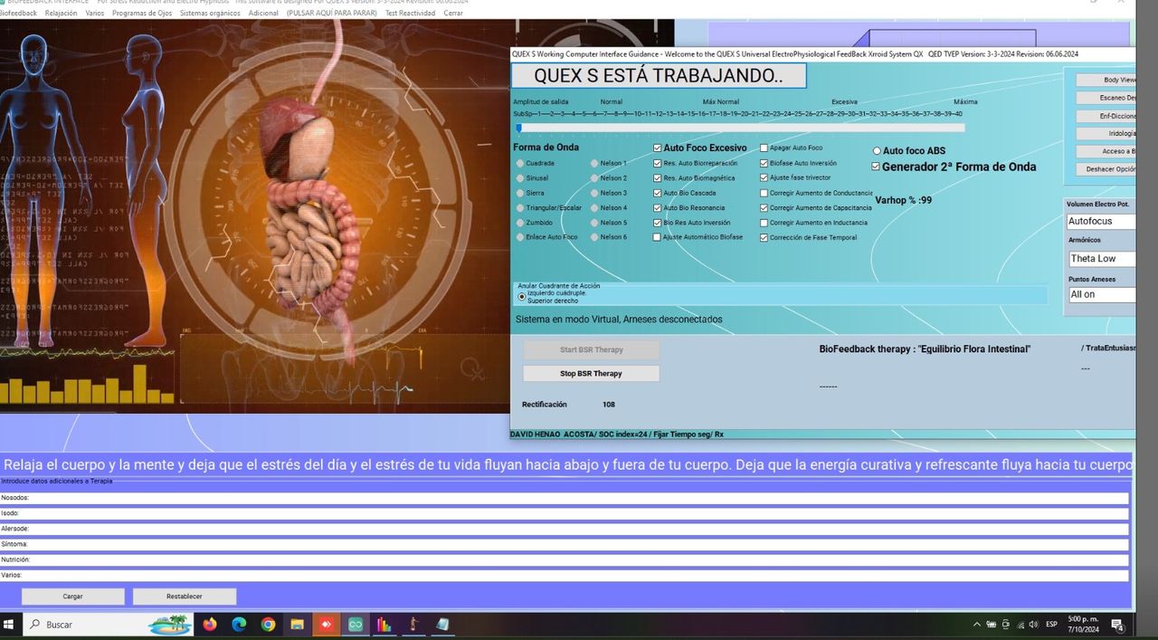This screenshot has height=640, width=1158.
Task: Click the Iridología button
Action: (1106, 133)
